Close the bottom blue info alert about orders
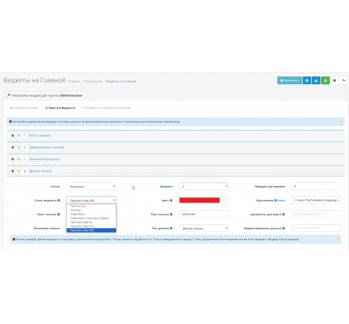The height and width of the screenshot is (324, 349). (338, 239)
